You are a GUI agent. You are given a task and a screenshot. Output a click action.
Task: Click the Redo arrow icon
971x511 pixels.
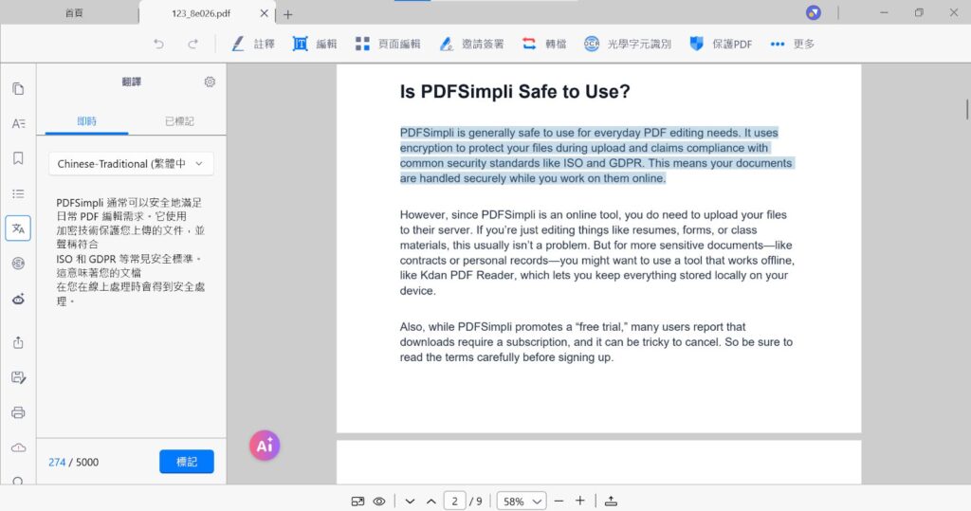pos(193,44)
